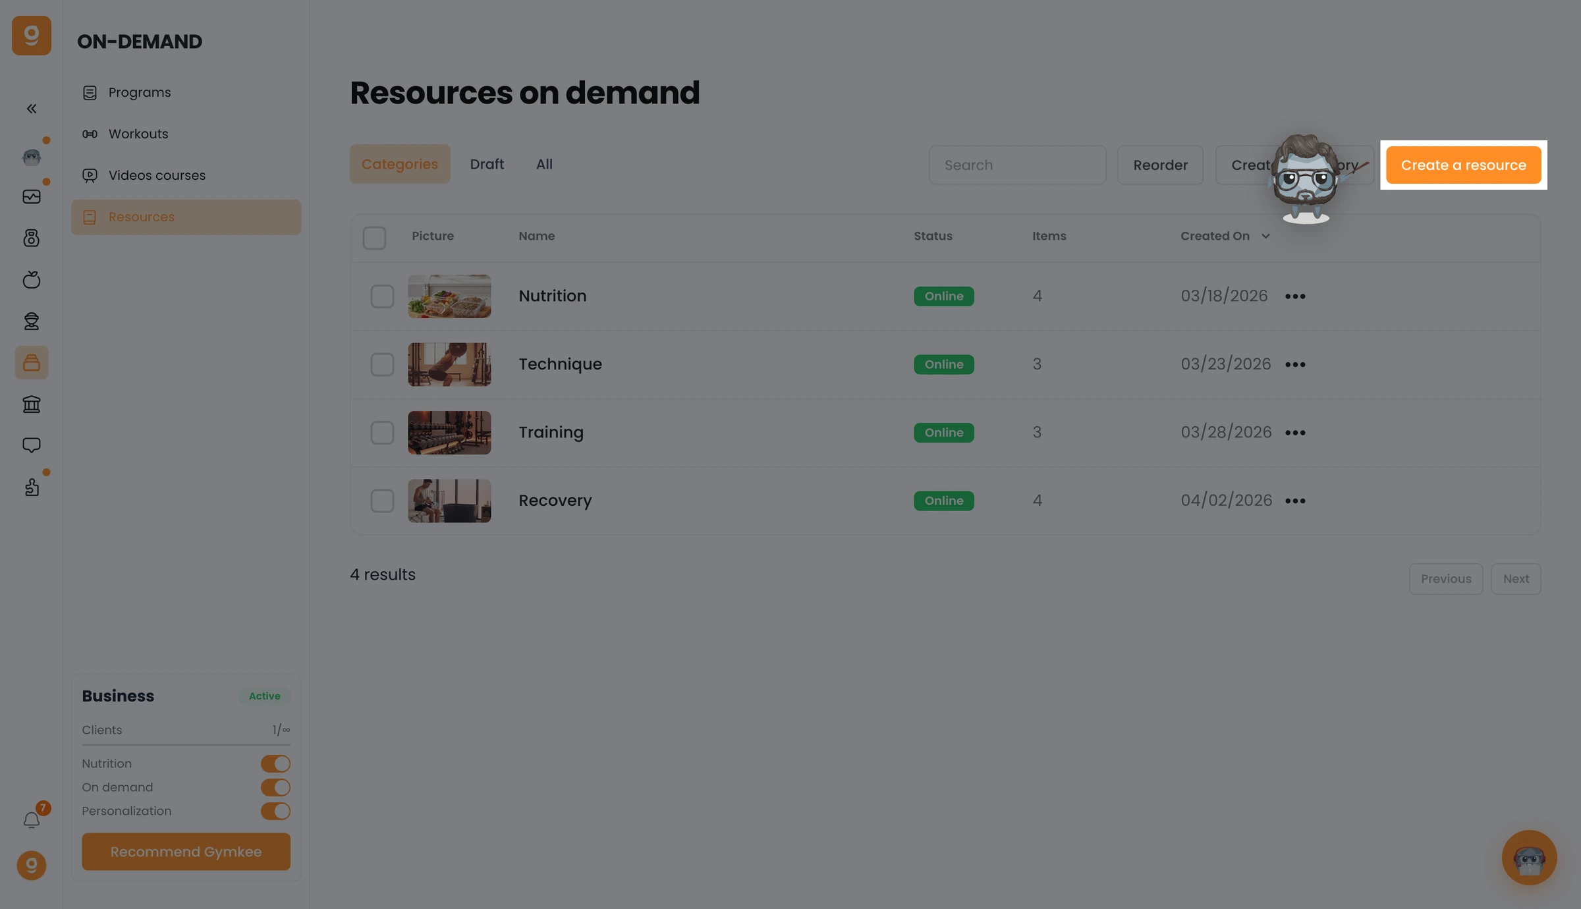Open the Technique category thumbnail

(449, 364)
